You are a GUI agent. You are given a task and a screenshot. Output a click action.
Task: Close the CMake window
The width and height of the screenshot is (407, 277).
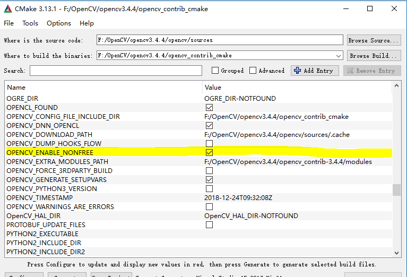pyautogui.click(x=394, y=9)
